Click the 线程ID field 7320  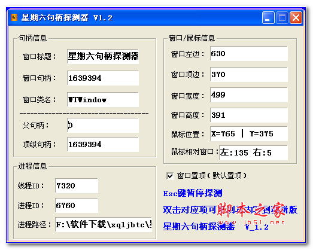(x=77, y=186)
